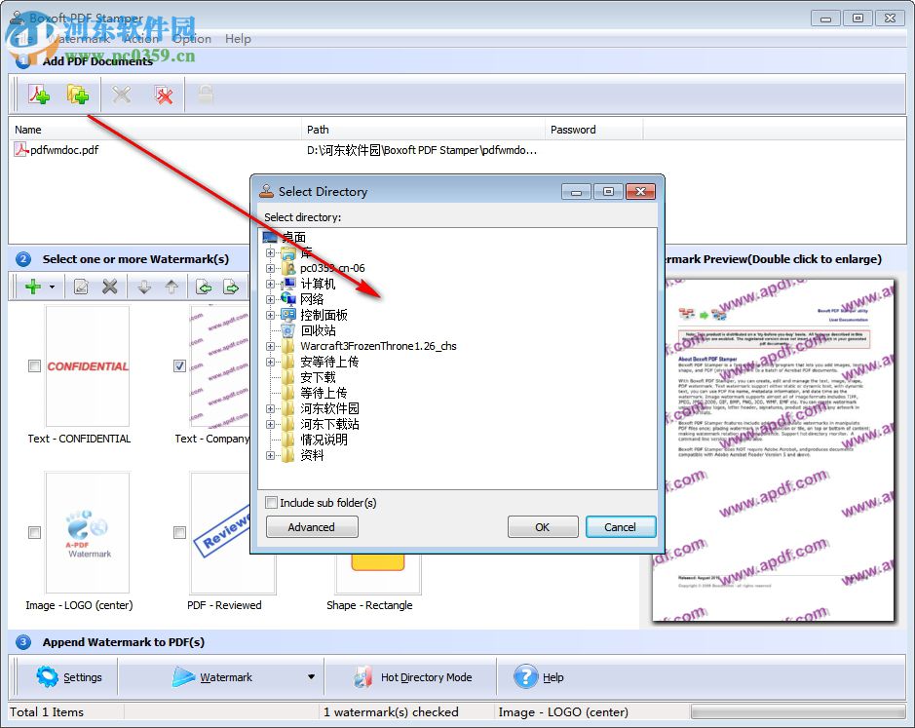Check the Include sub folder(s) option
The width and height of the screenshot is (915, 728).
click(x=271, y=502)
